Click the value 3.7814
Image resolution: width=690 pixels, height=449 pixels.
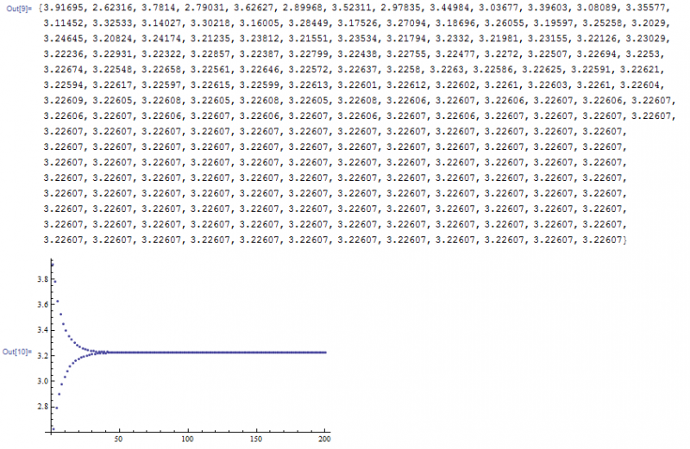(x=158, y=8)
